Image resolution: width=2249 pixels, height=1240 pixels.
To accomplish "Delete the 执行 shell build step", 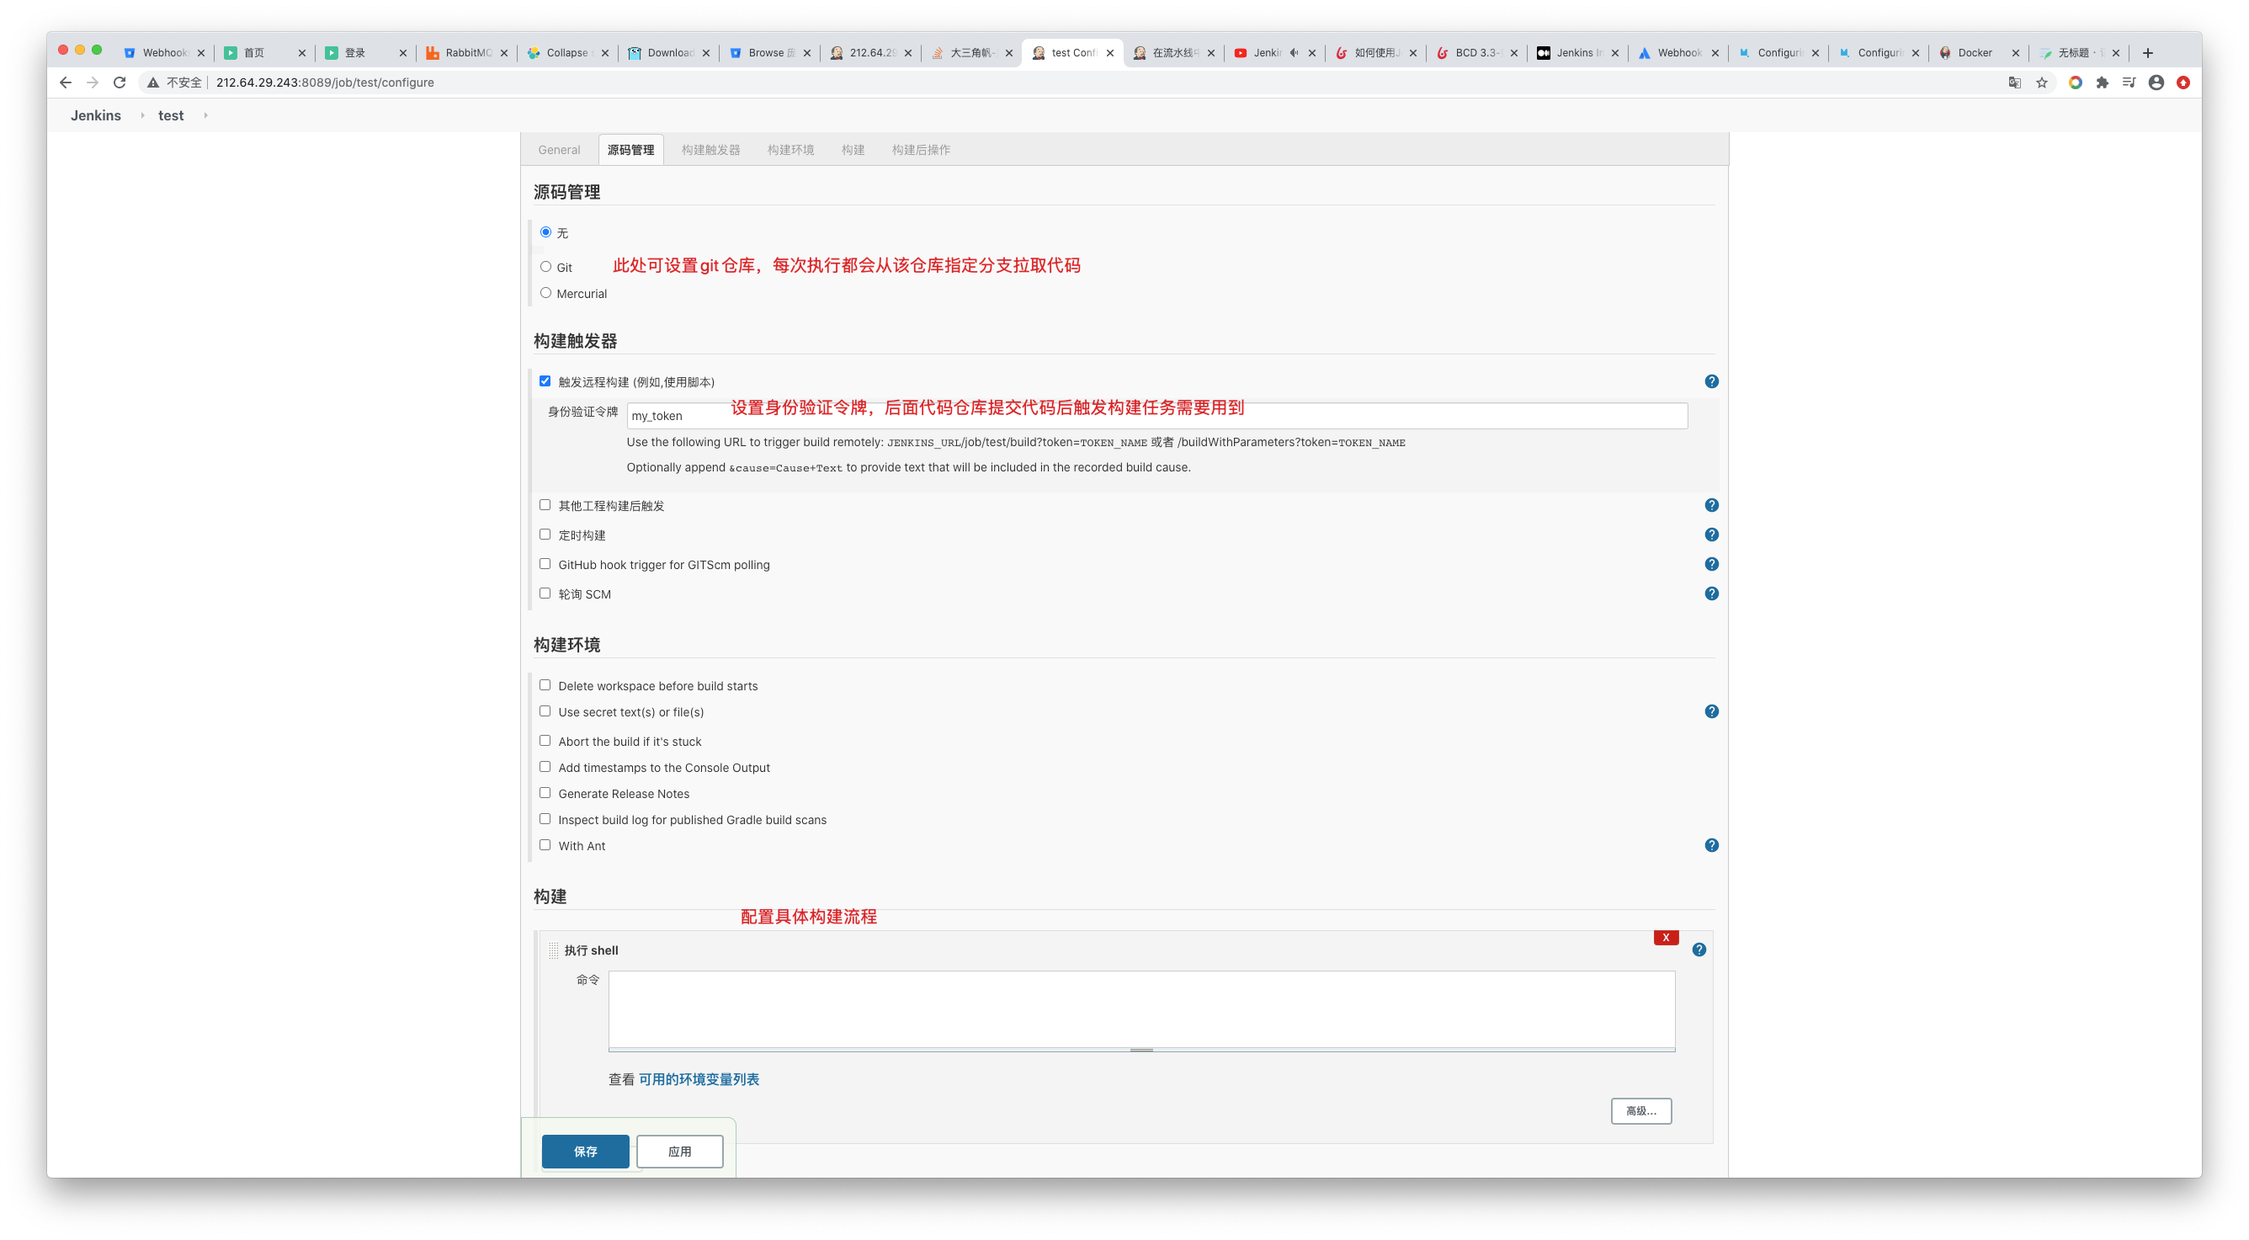I will click(1665, 937).
